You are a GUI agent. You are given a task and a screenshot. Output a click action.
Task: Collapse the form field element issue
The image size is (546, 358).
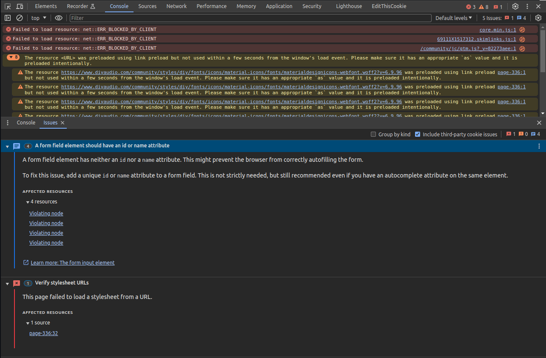point(7,146)
